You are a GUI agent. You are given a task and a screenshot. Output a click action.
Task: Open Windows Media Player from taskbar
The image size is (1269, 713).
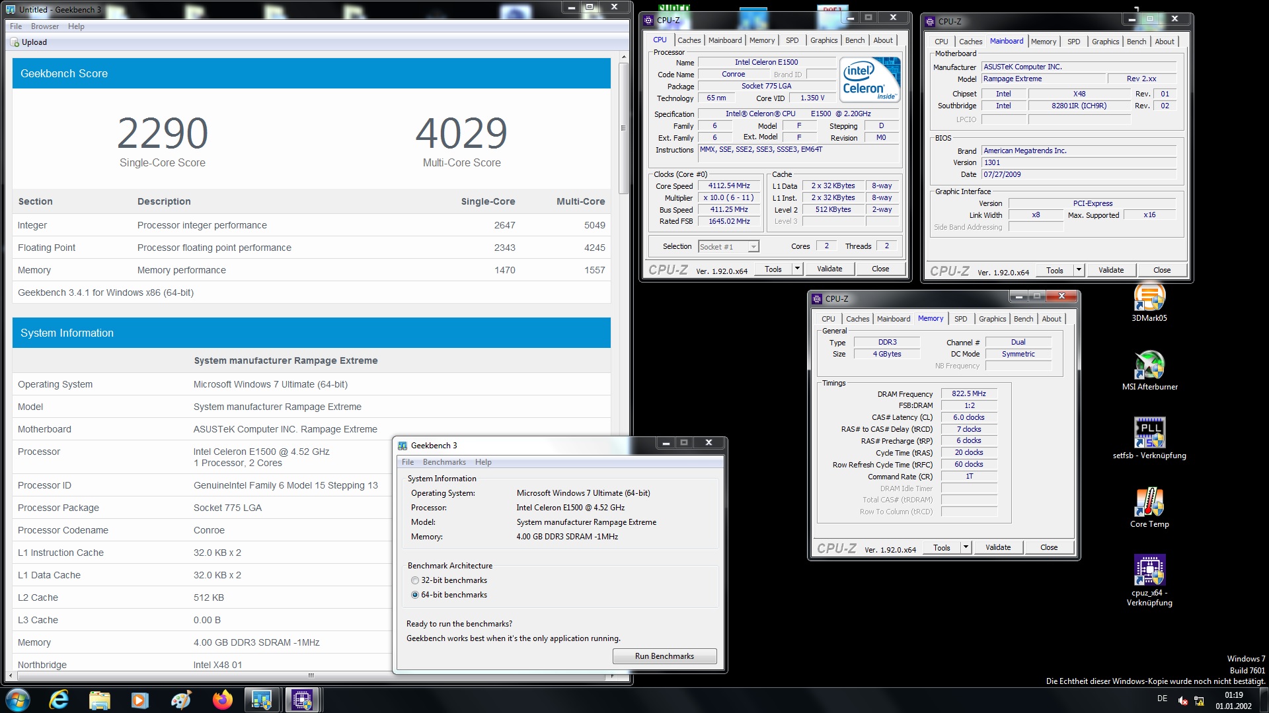(139, 699)
